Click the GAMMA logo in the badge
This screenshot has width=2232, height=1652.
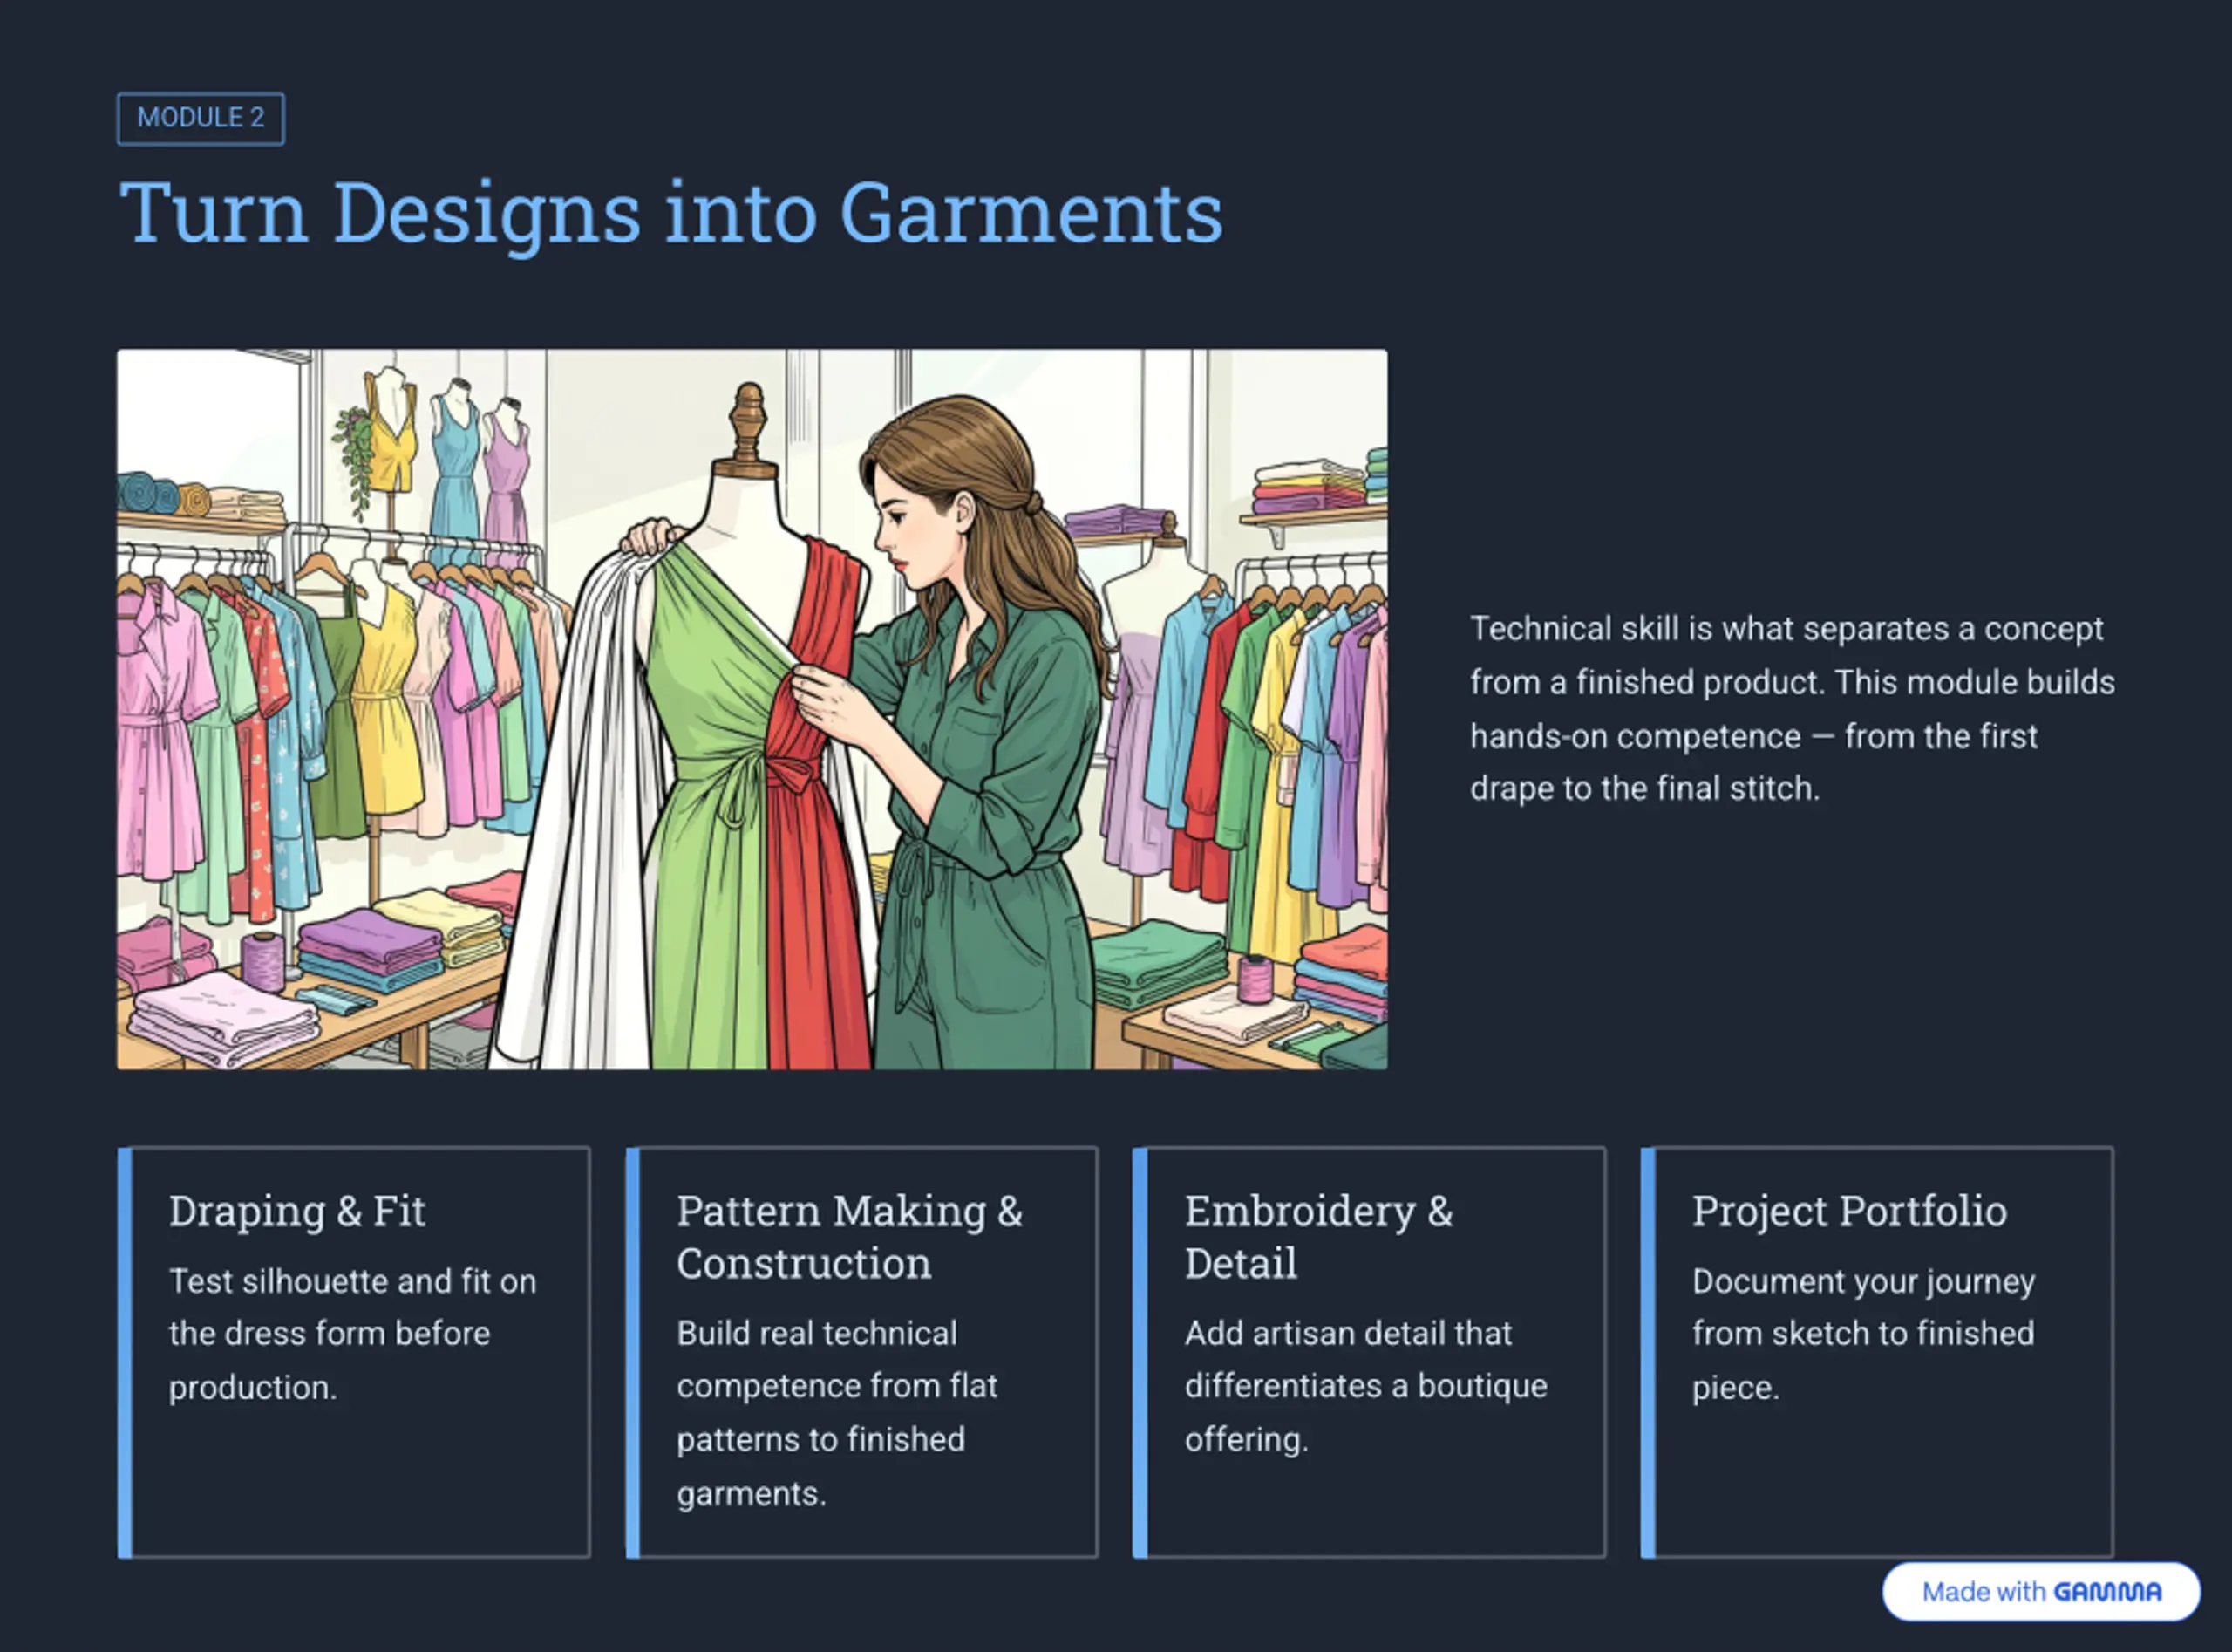[x=2108, y=1592]
